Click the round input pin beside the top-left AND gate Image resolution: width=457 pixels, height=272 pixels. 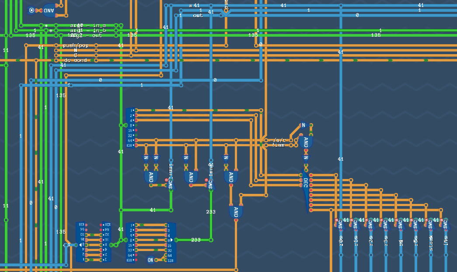[31, 10]
